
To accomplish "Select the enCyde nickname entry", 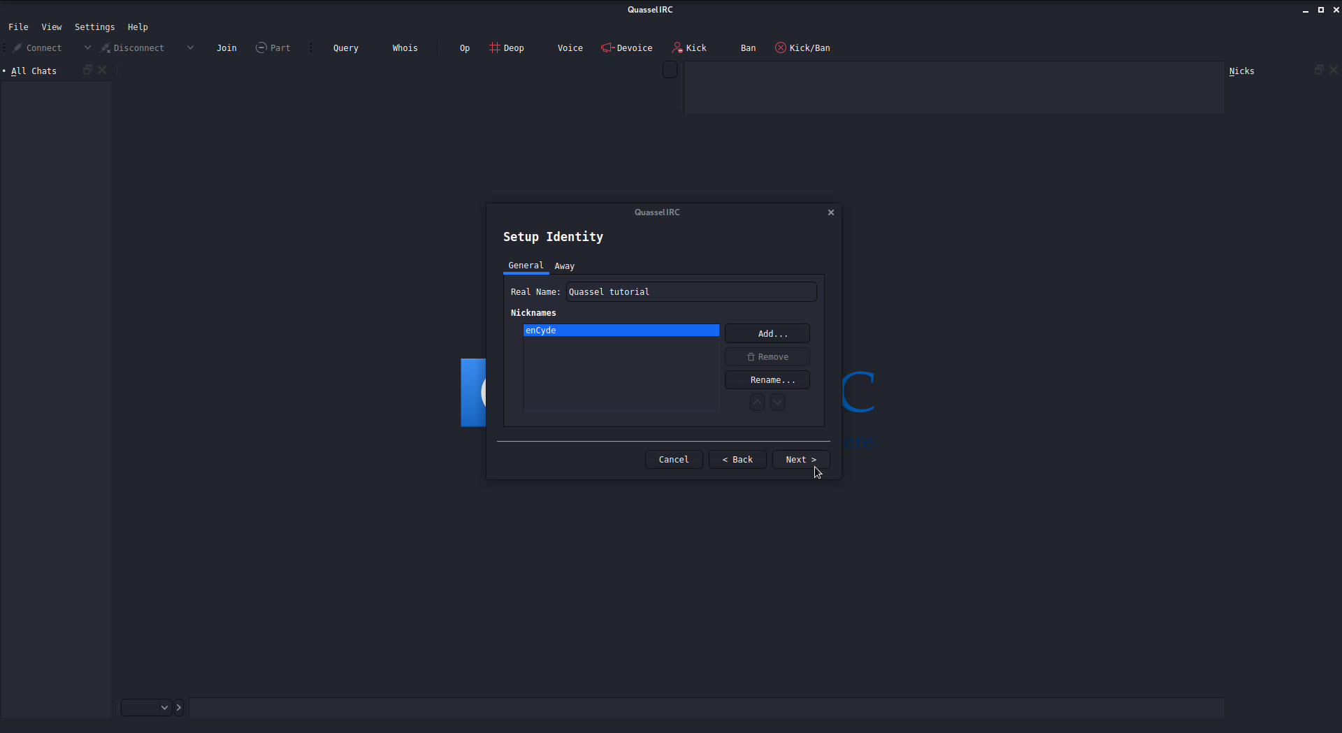I will coord(621,331).
